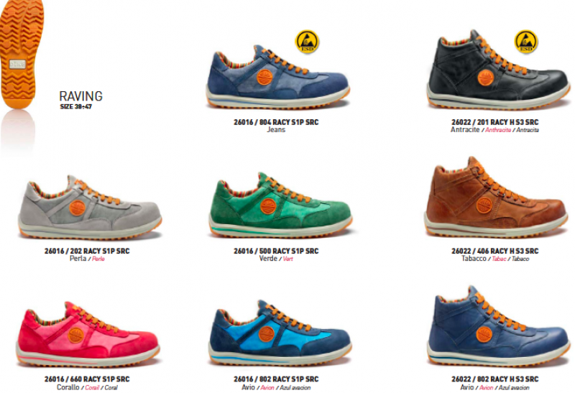Click the orange logo disc on the Antracite boot
Image resolution: width=575 pixels, height=393 pixels.
[485, 78]
